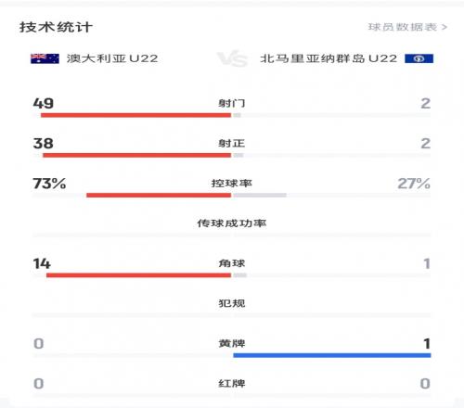Select the 澳大利亚 U22 team name
The image size is (464, 408).
click(112, 58)
